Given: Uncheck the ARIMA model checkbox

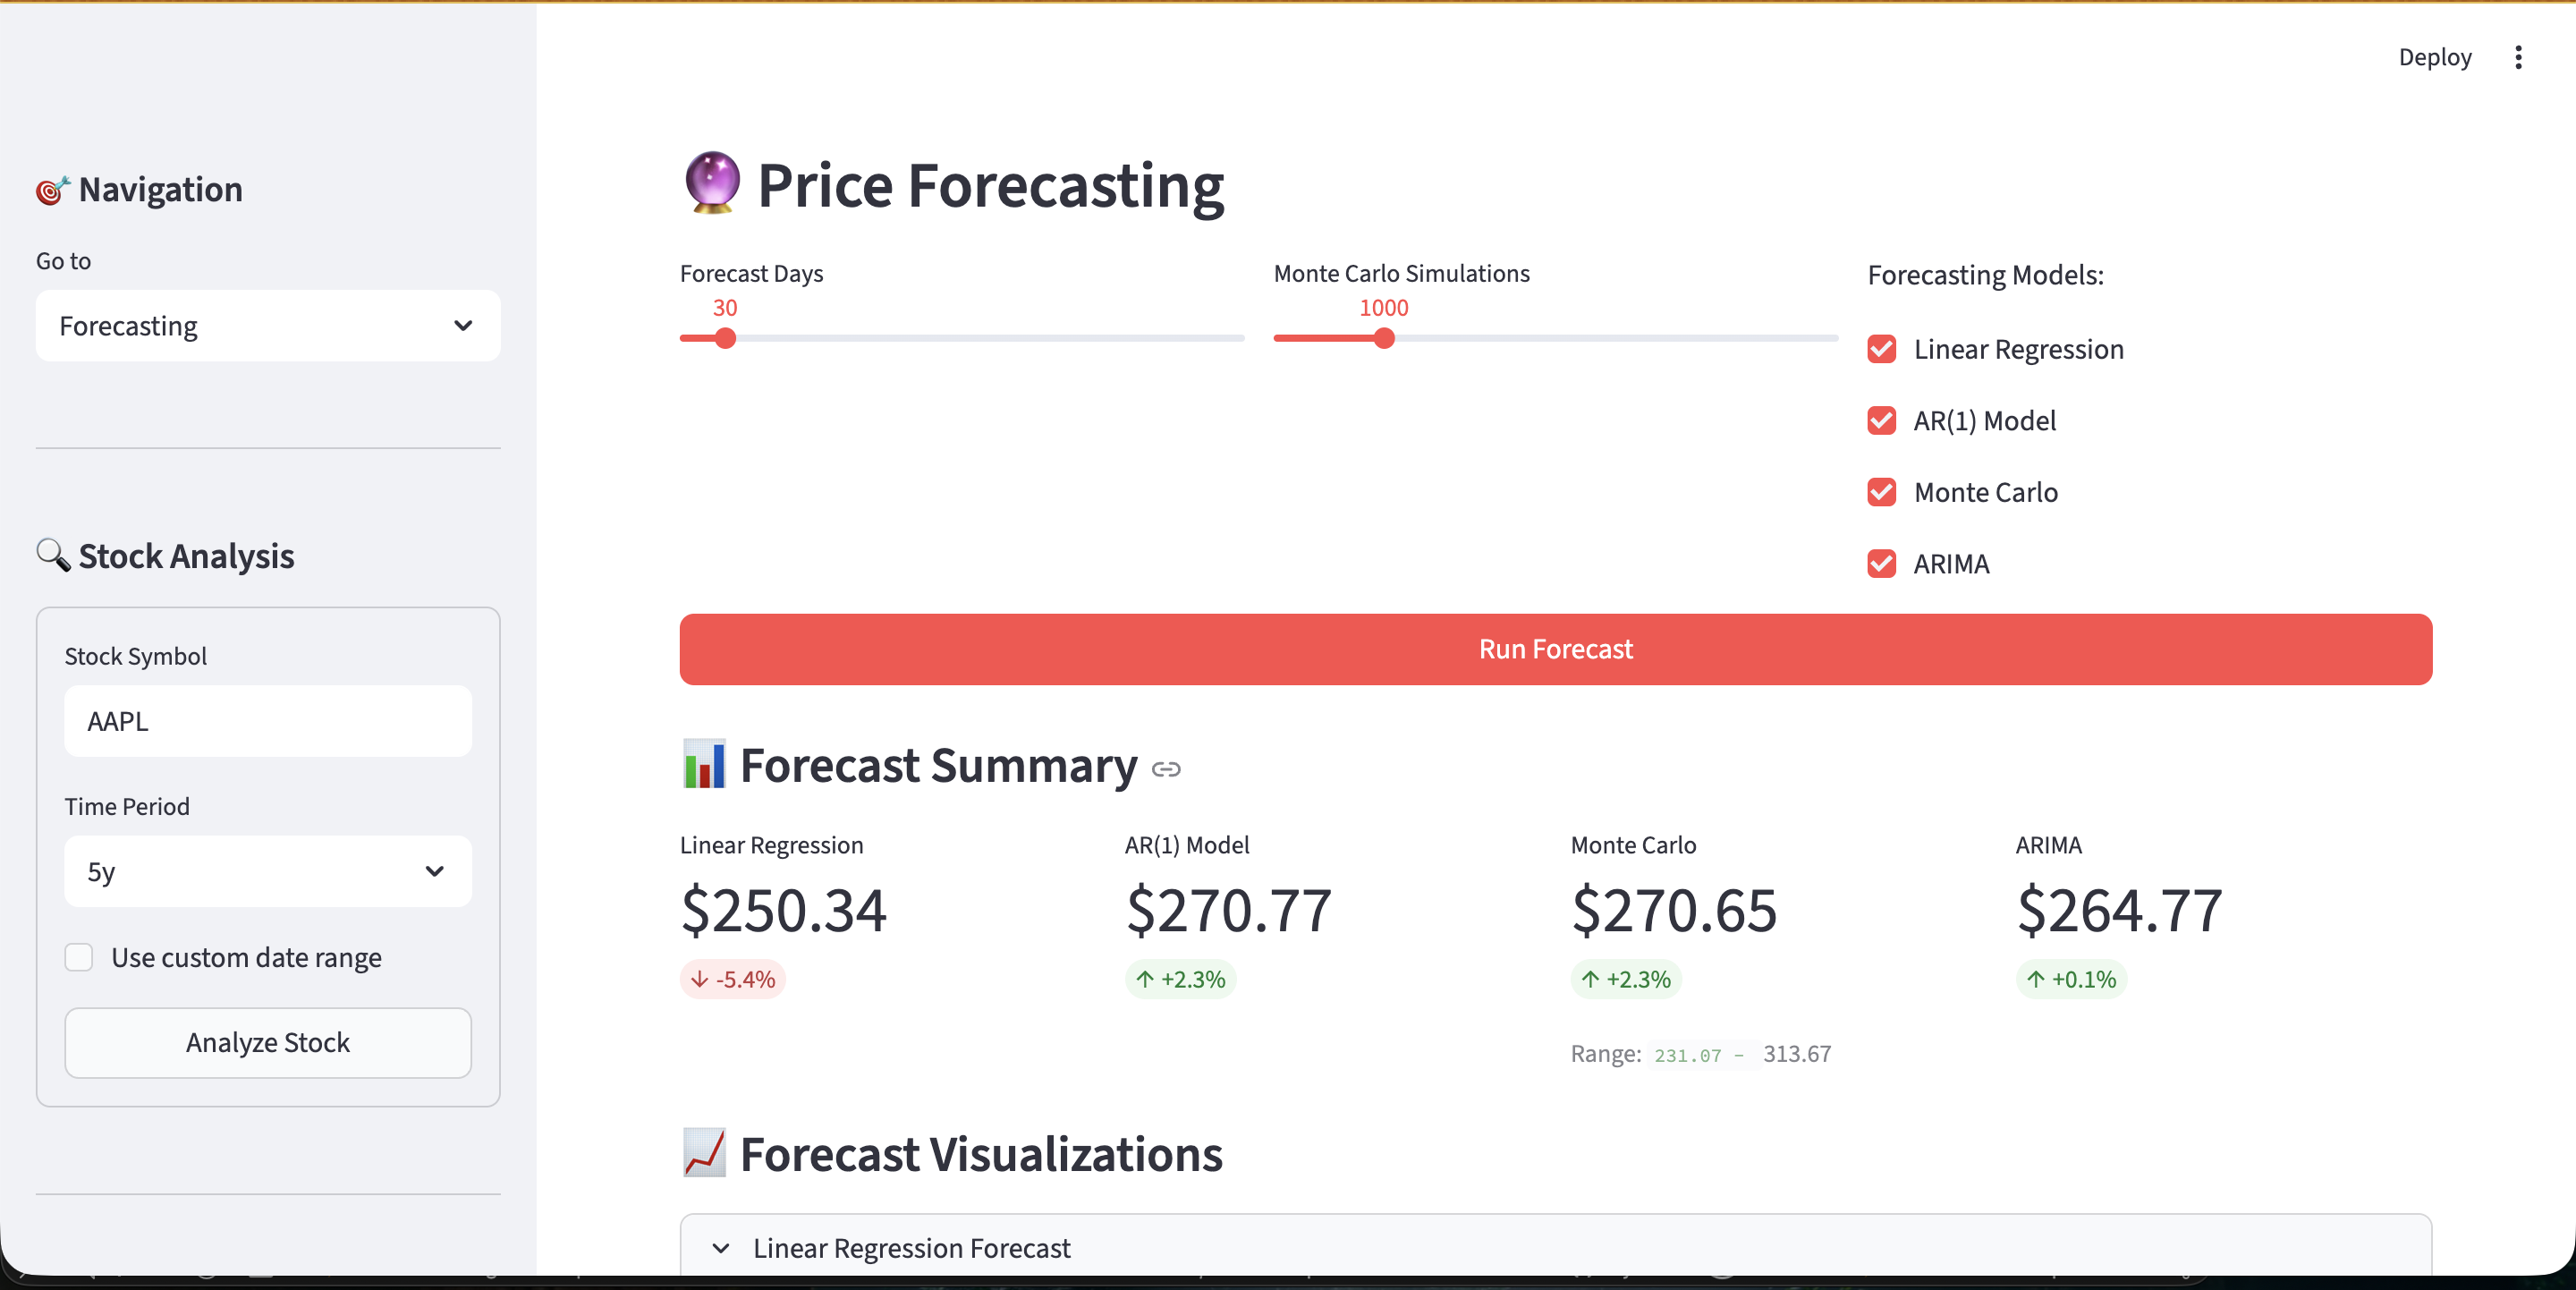Looking at the screenshot, I should (1882, 564).
